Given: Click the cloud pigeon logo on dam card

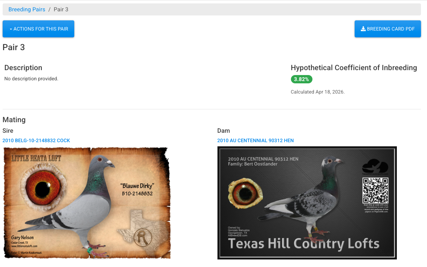Looking at the screenshot, I should pos(375,167).
